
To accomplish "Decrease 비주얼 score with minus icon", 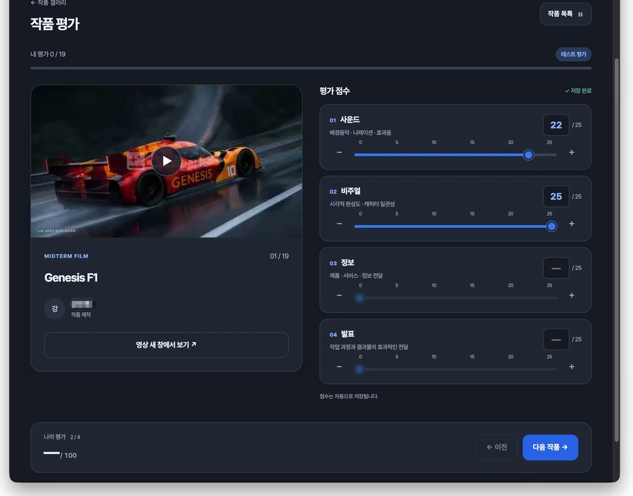I will pyautogui.click(x=339, y=224).
